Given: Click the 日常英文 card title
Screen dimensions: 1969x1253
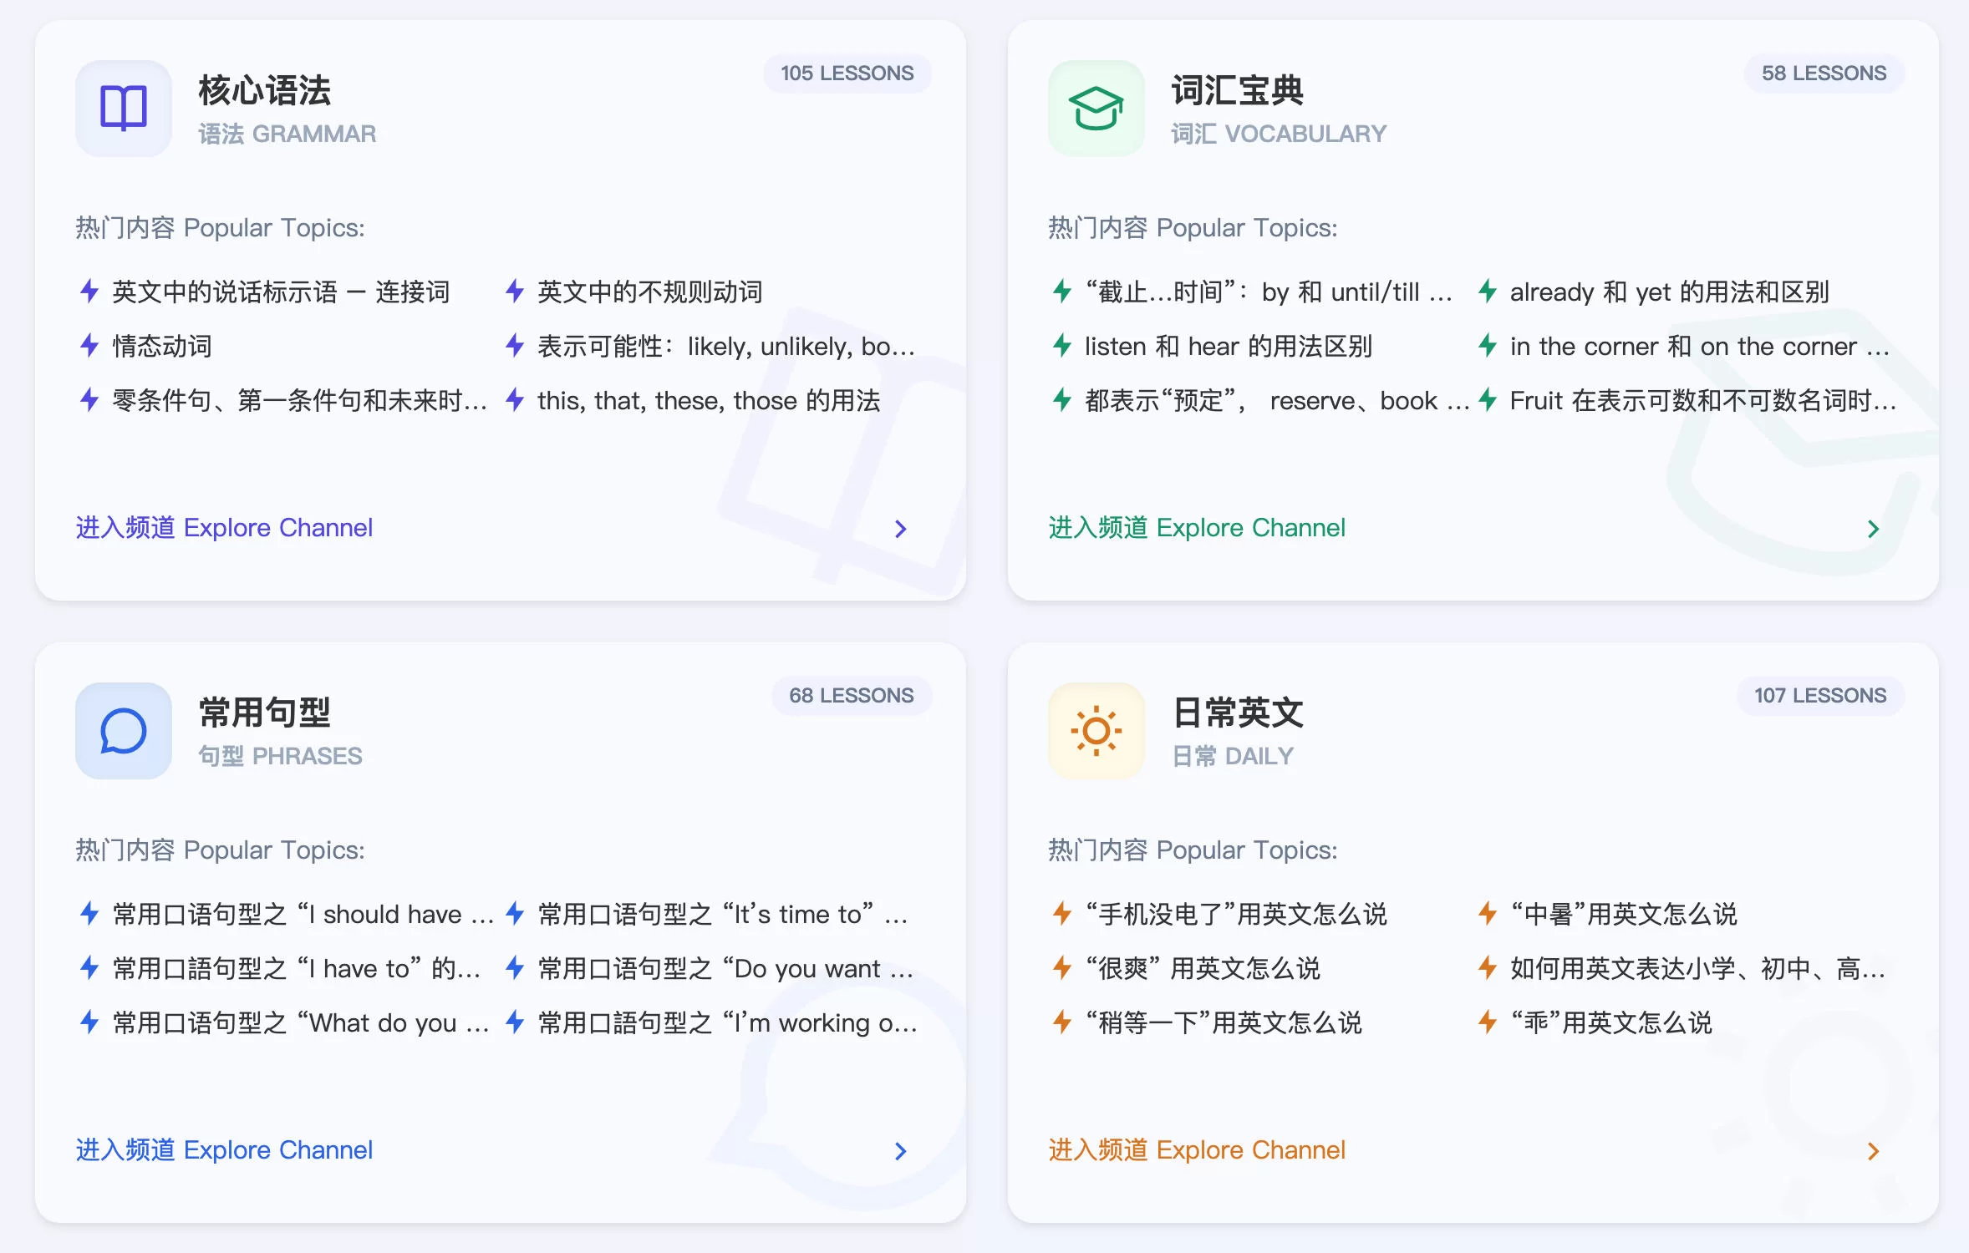Looking at the screenshot, I should pos(1238,713).
